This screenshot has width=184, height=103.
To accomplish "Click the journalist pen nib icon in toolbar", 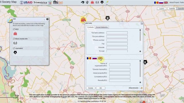I will point(102,2).
